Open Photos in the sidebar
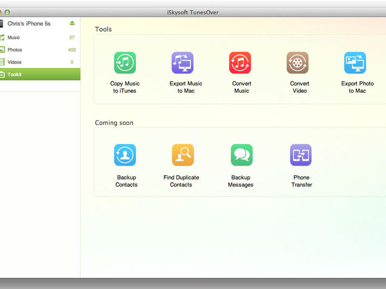Image resolution: width=386 pixels, height=289 pixels. pos(40,50)
